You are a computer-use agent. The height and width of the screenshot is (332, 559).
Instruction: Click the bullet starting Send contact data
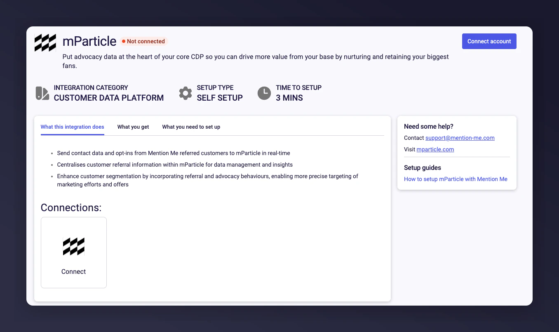click(x=174, y=153)
